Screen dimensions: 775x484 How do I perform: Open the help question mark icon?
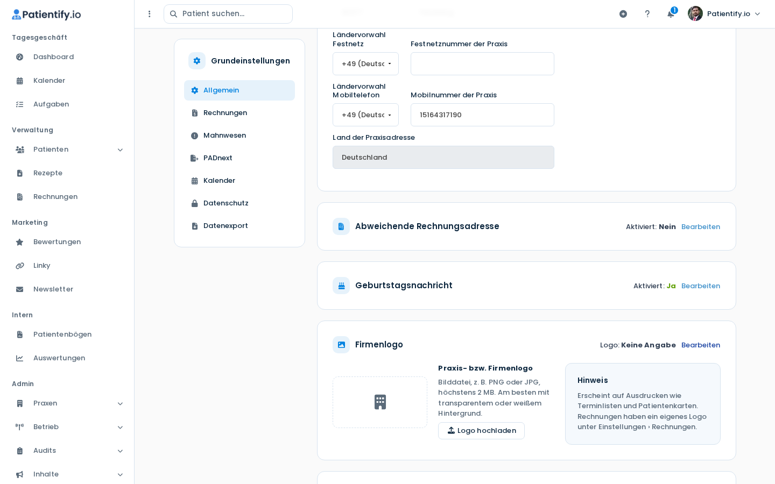647,14
